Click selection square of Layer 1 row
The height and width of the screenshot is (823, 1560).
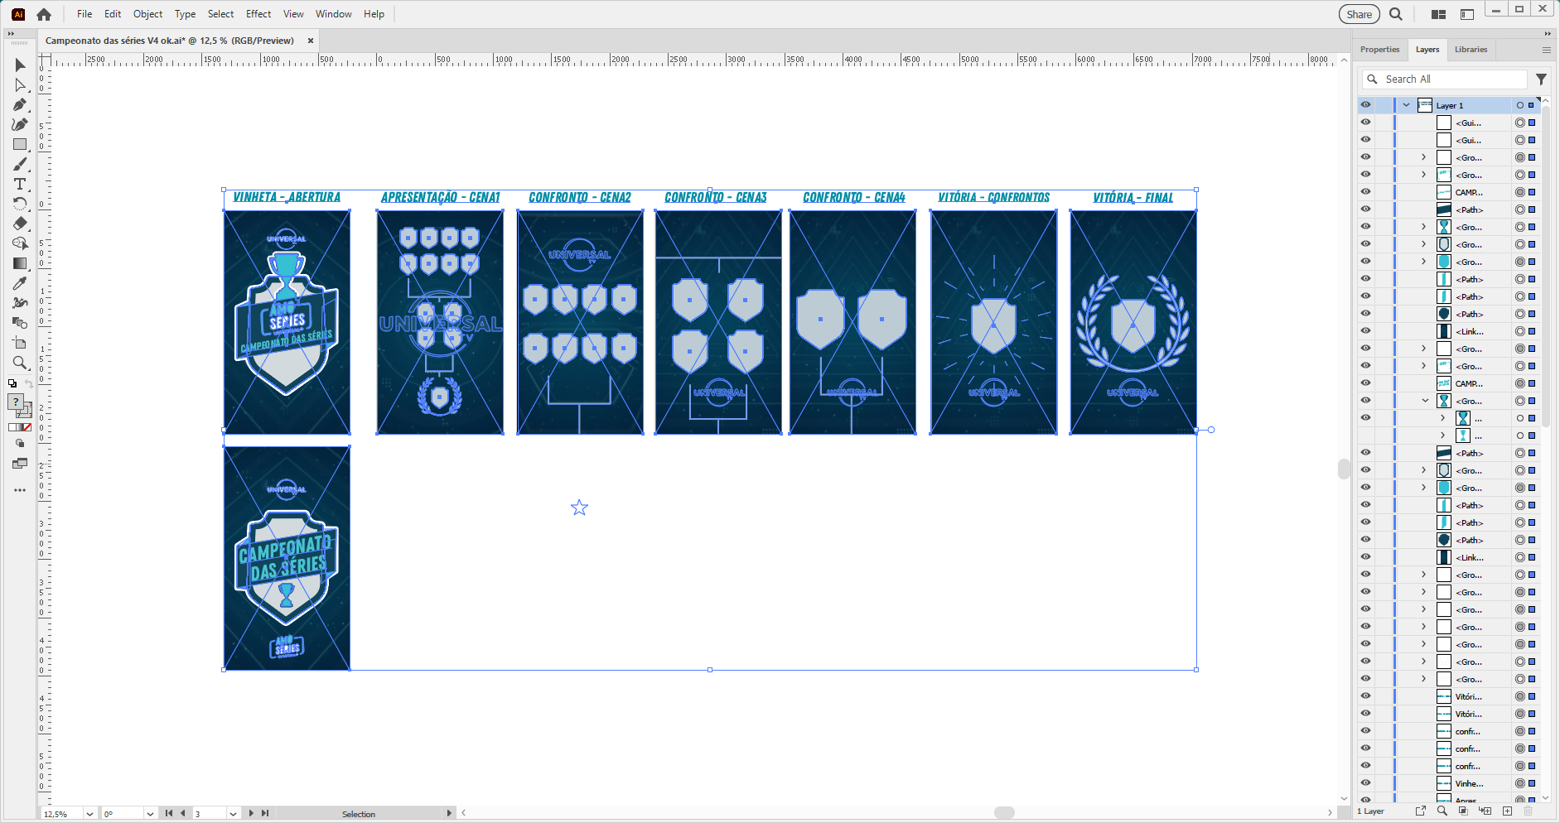1532,105
